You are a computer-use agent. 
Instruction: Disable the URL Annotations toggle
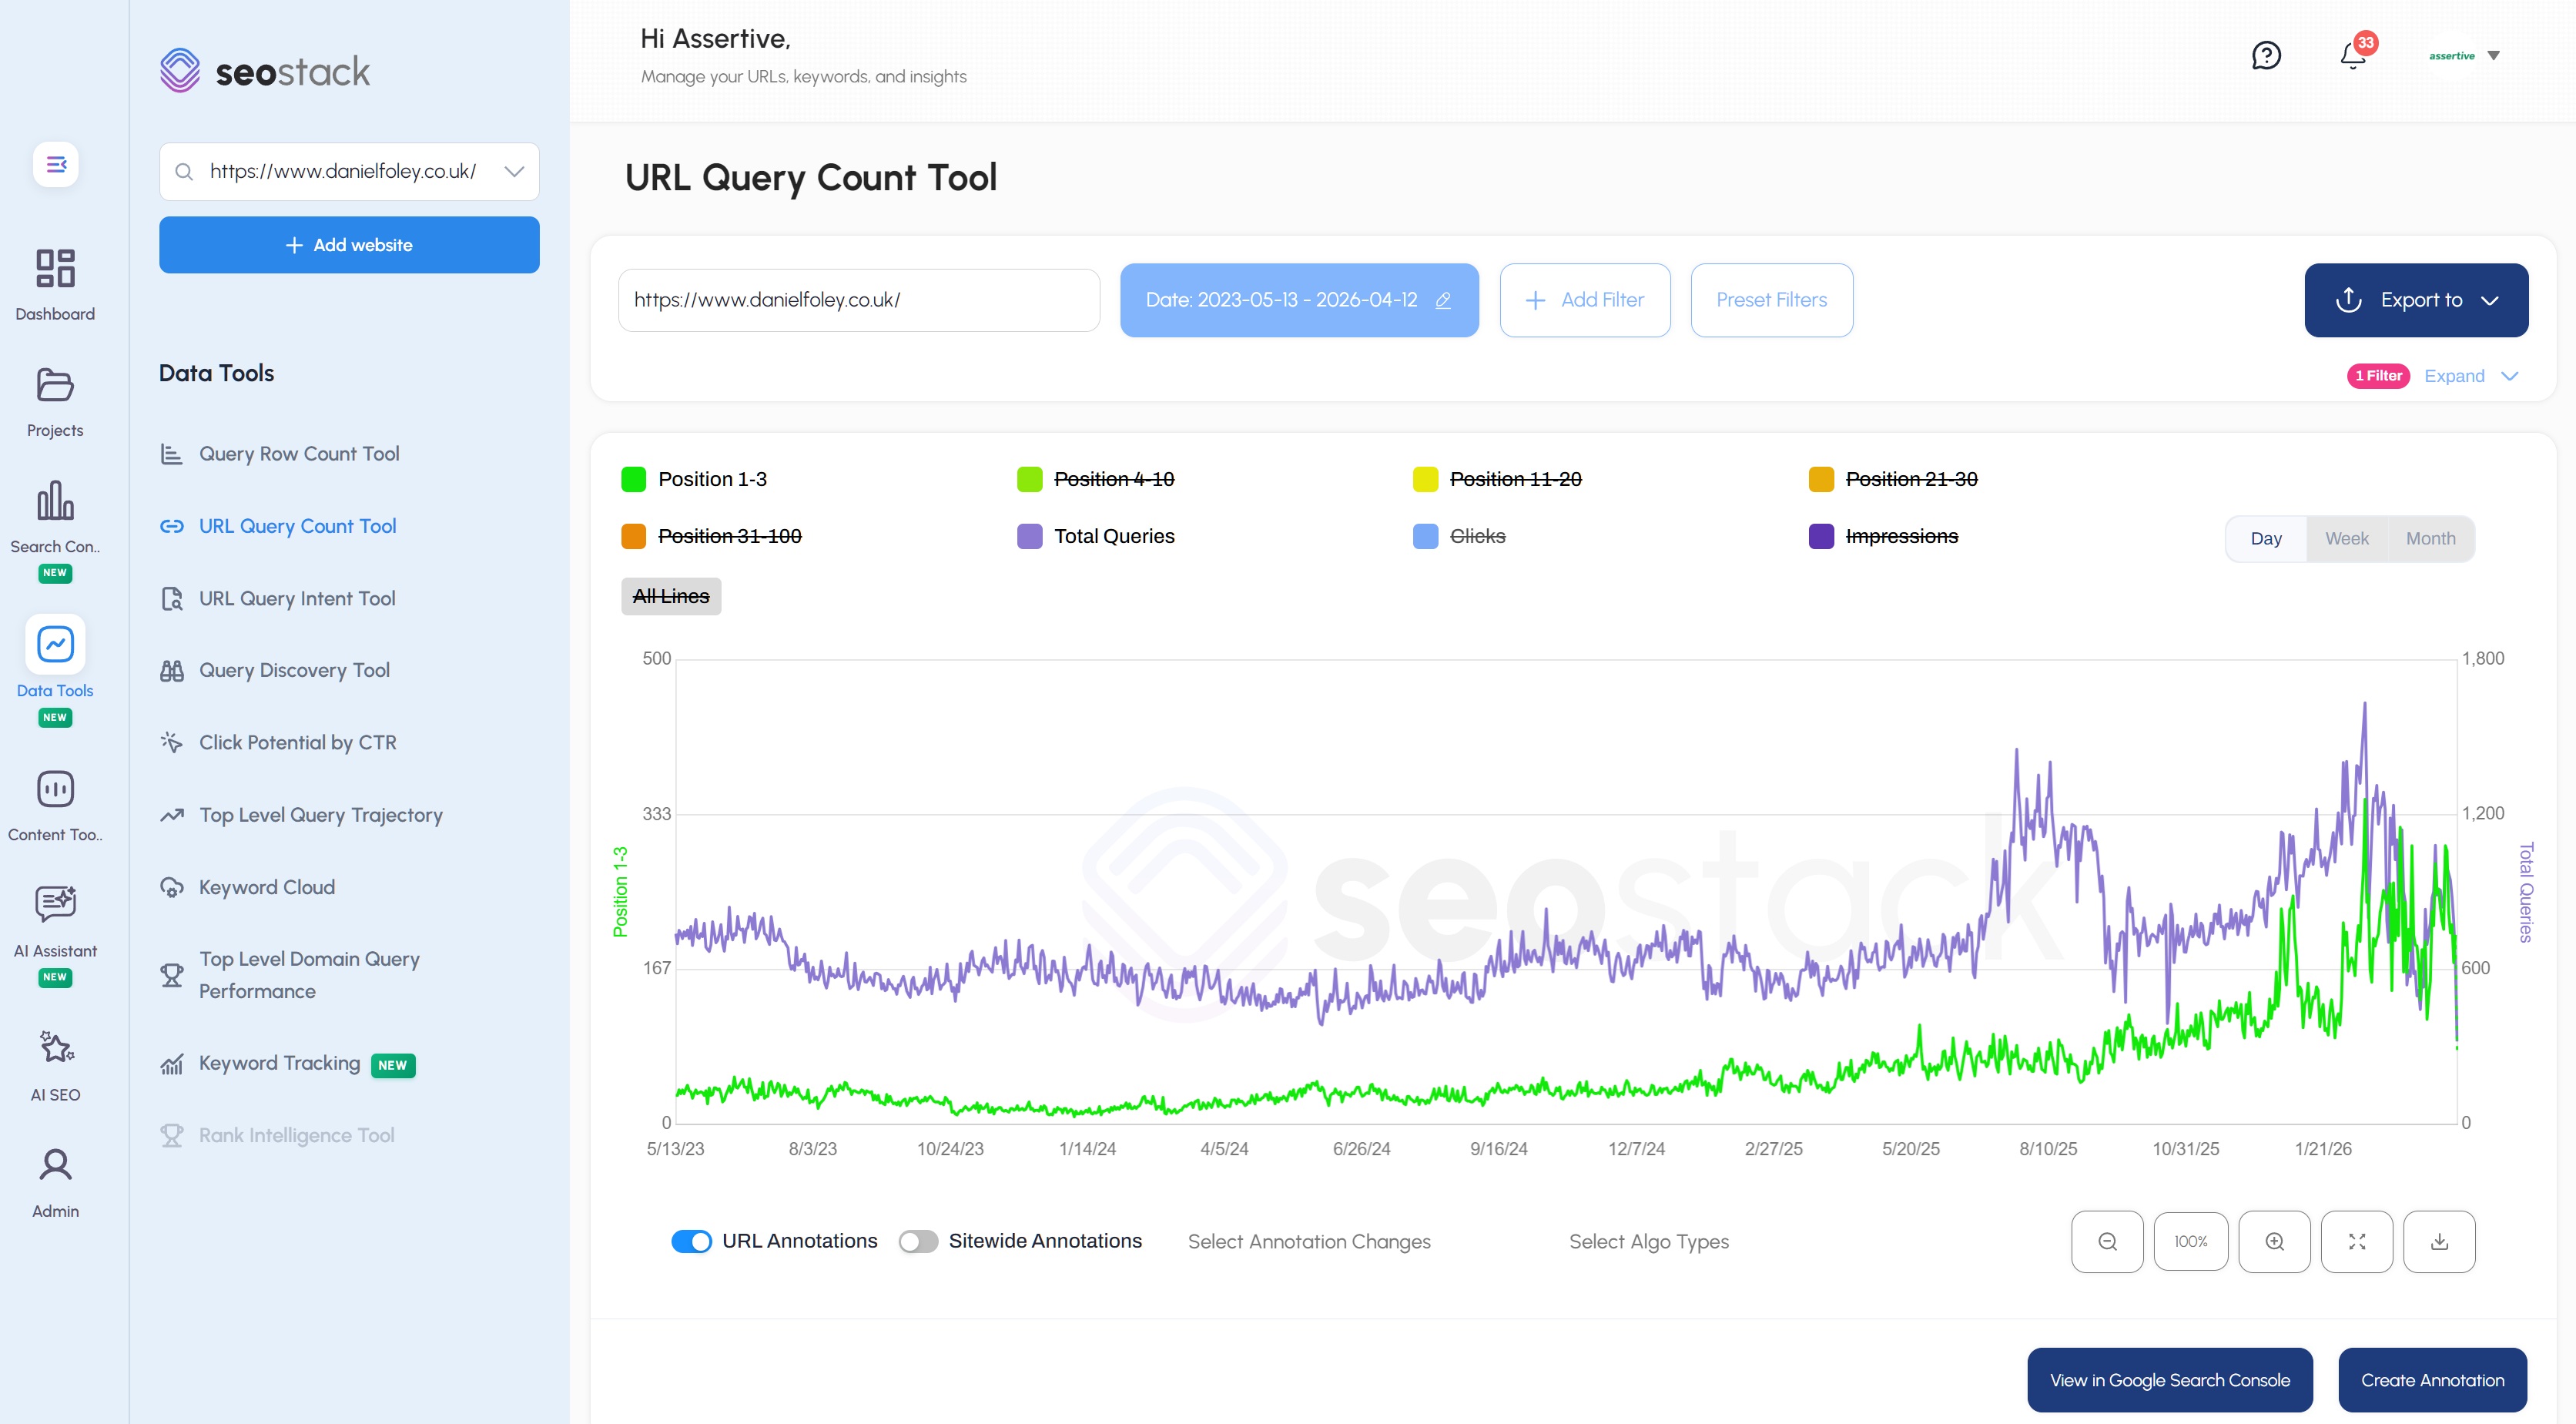coord(692,1241)
